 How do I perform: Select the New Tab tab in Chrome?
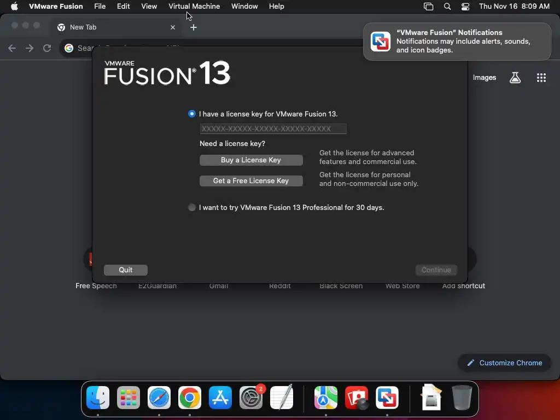pos(116,27)
